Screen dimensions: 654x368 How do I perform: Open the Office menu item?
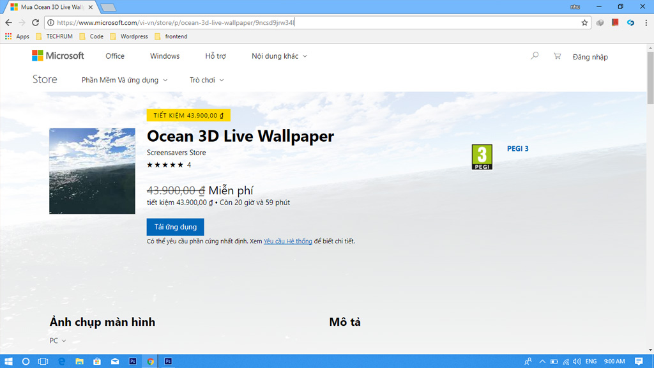pos(115,56)
